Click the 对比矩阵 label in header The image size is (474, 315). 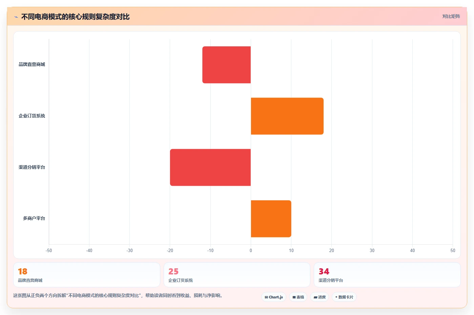pos(451,16)
